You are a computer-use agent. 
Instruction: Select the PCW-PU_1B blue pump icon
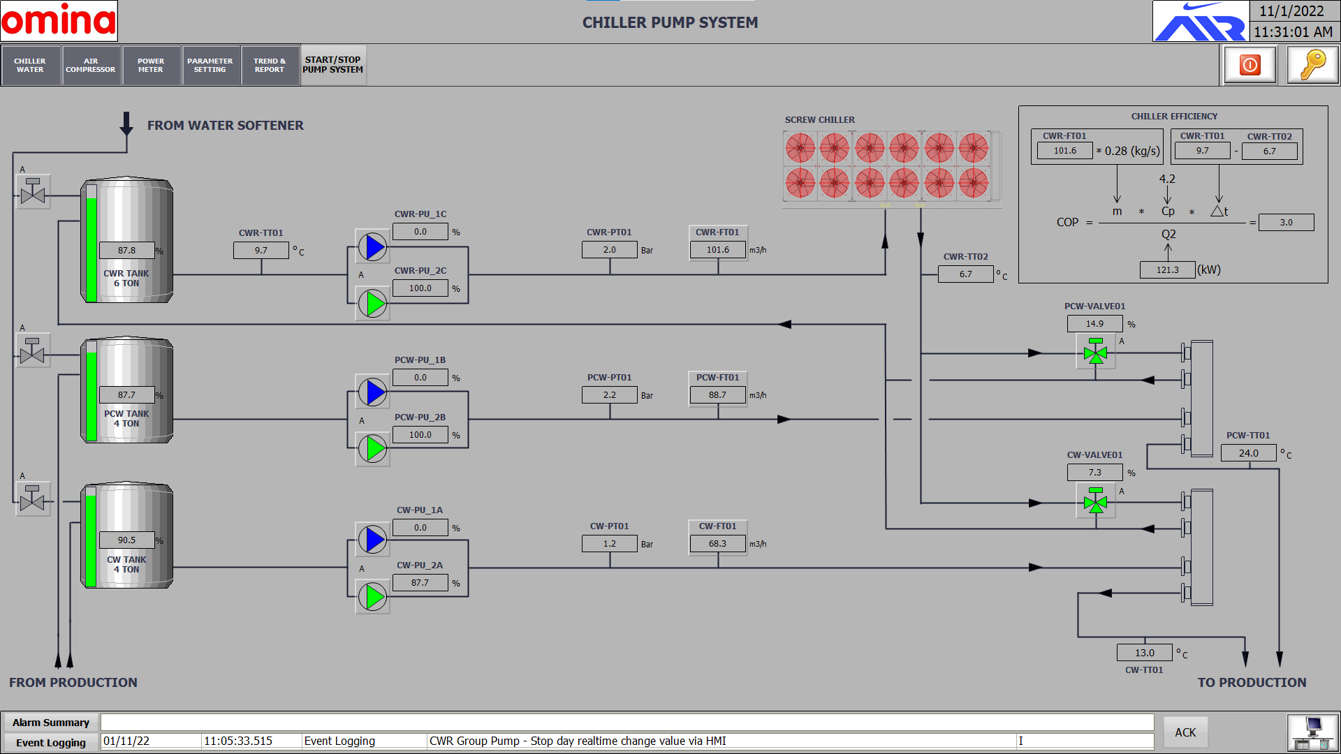coord(373,392)
